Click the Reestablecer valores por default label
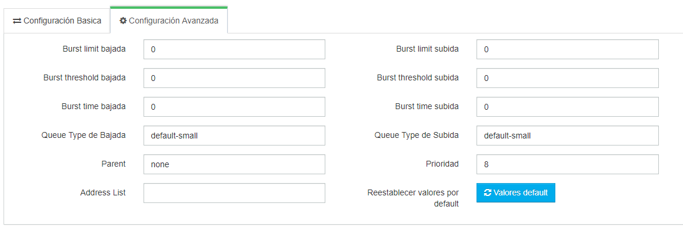The width and height of the screenshot is (683, 230). [x=413, y=198]
